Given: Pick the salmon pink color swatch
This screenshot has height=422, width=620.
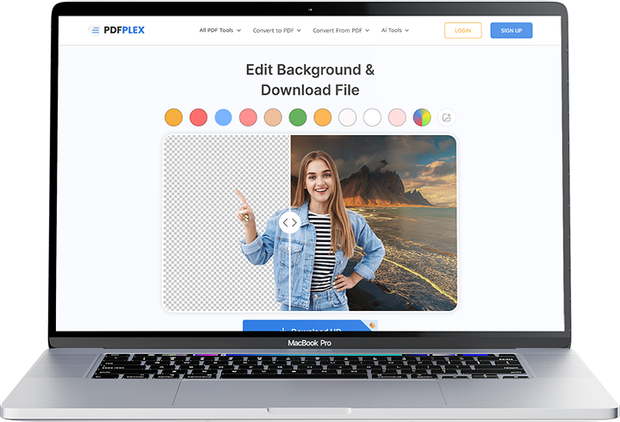Looking at the screenshot, I should (249, 117).
